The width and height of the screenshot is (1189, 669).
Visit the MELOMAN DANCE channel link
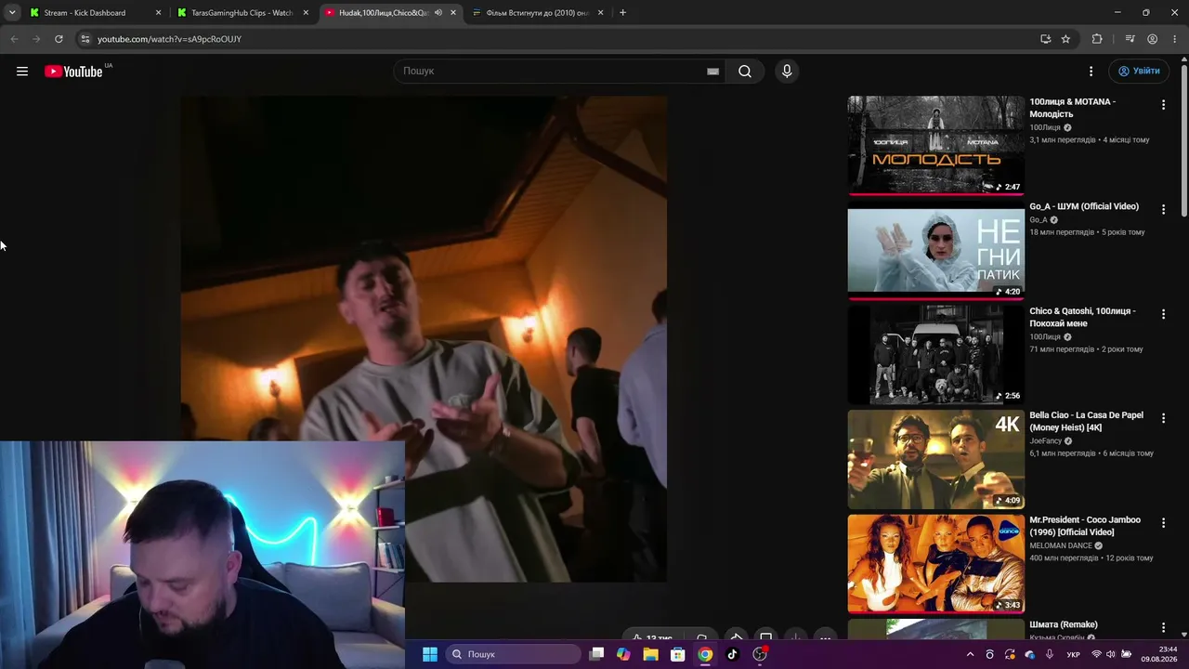tap(1061, 546)
